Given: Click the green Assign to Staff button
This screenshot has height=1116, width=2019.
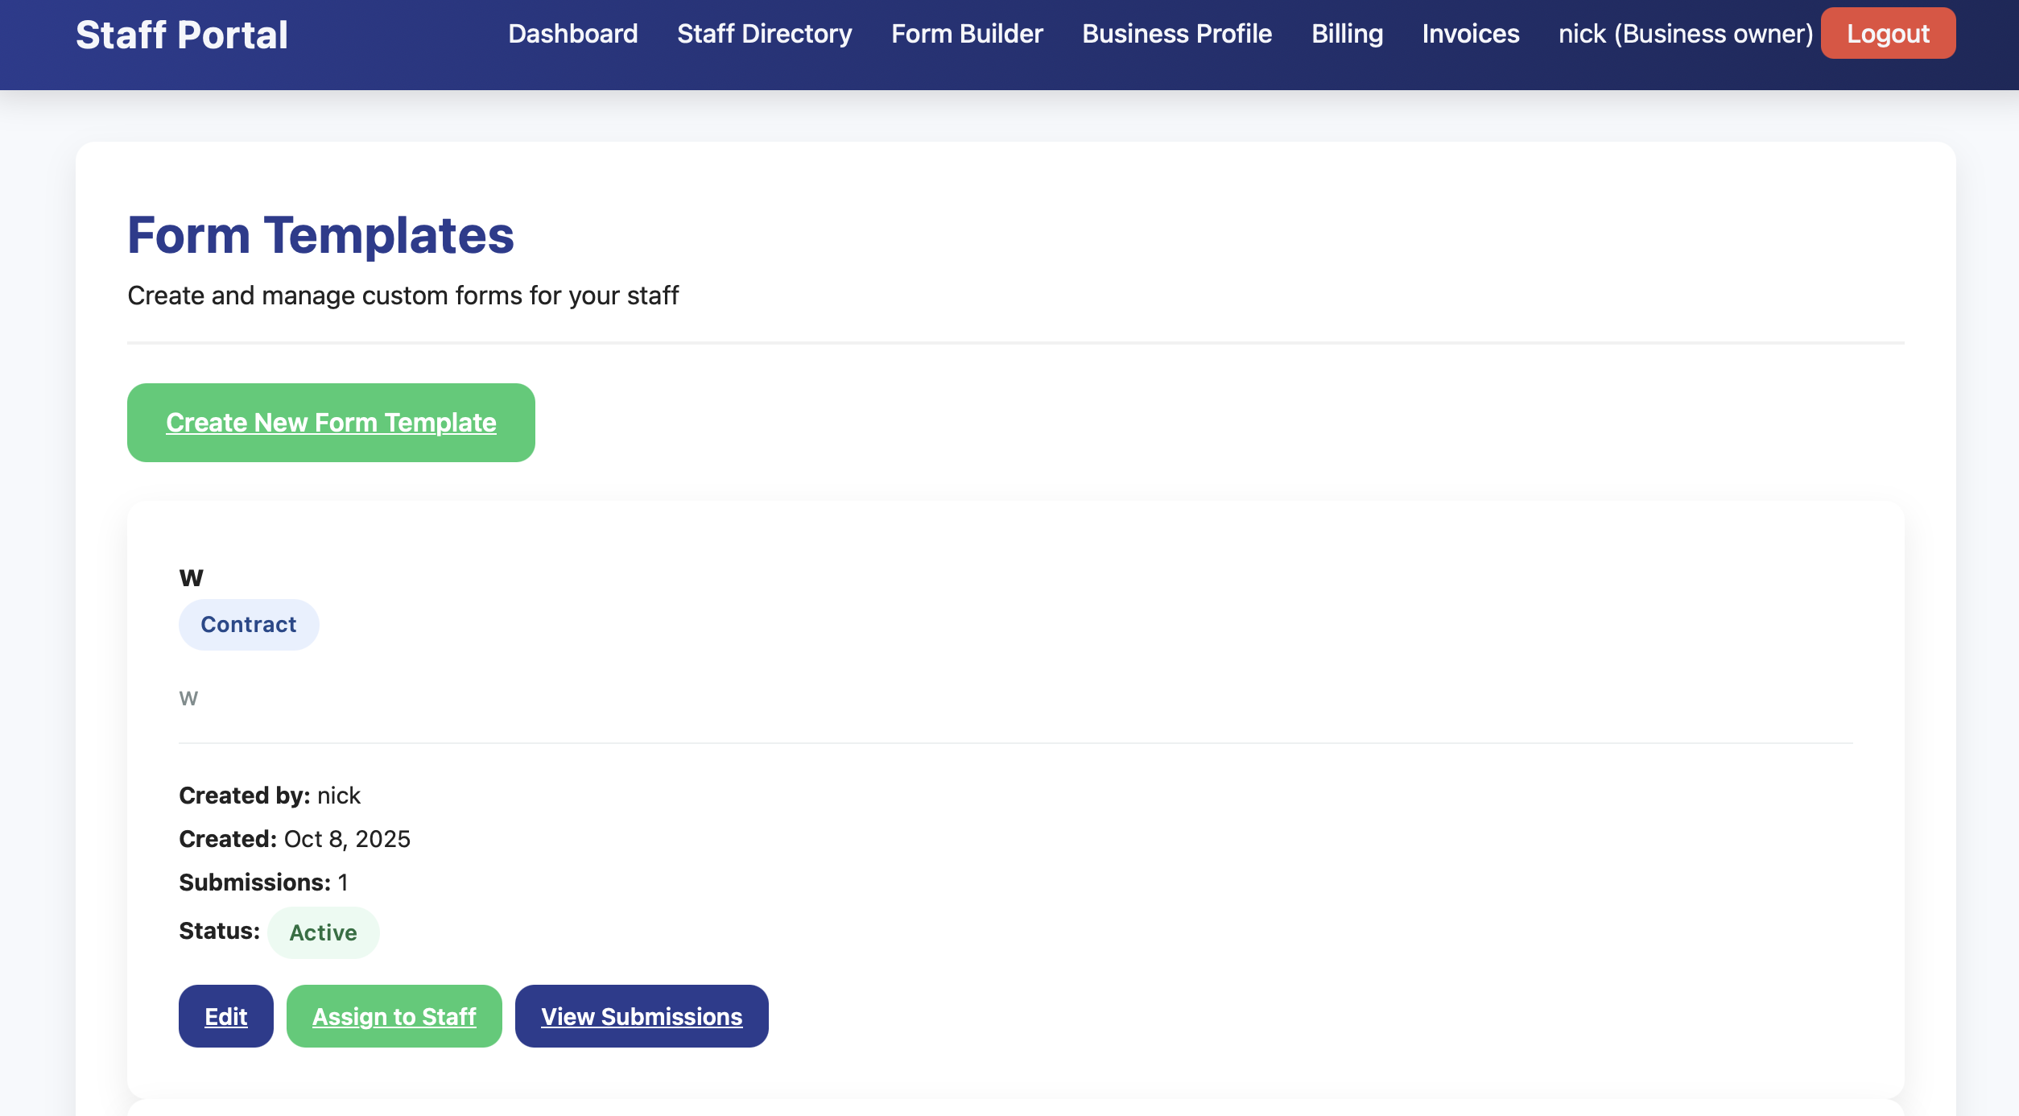Looking at the screenshot, I should (x=394, y=1016).
